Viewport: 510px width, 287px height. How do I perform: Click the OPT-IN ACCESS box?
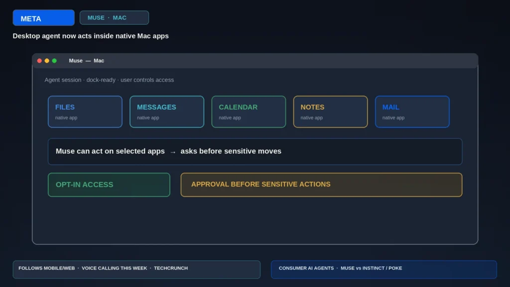(109, 184)
